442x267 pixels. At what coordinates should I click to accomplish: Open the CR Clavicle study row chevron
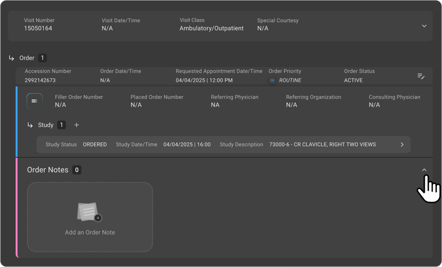point(402,145)
